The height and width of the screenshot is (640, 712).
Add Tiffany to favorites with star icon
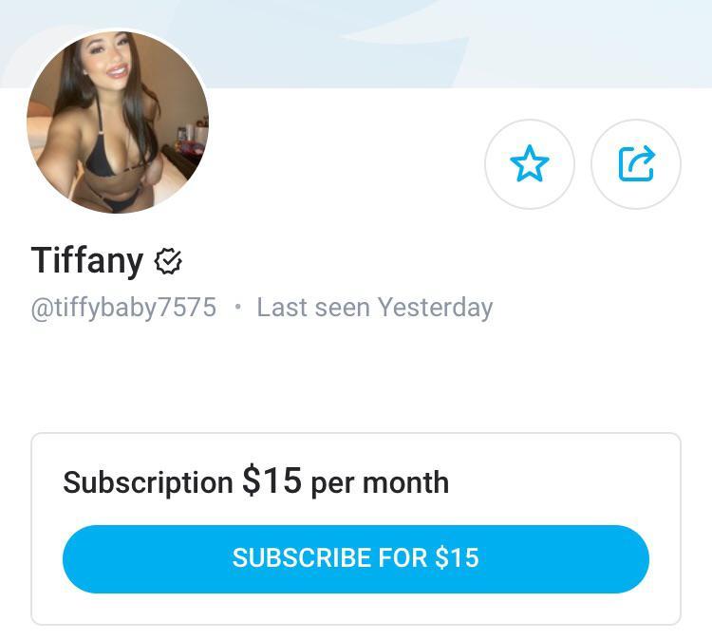click(530, 164)
